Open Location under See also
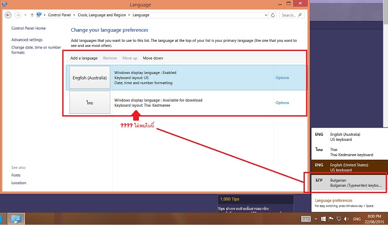Screen dimensions: 388x225 [x=18, y=183]
